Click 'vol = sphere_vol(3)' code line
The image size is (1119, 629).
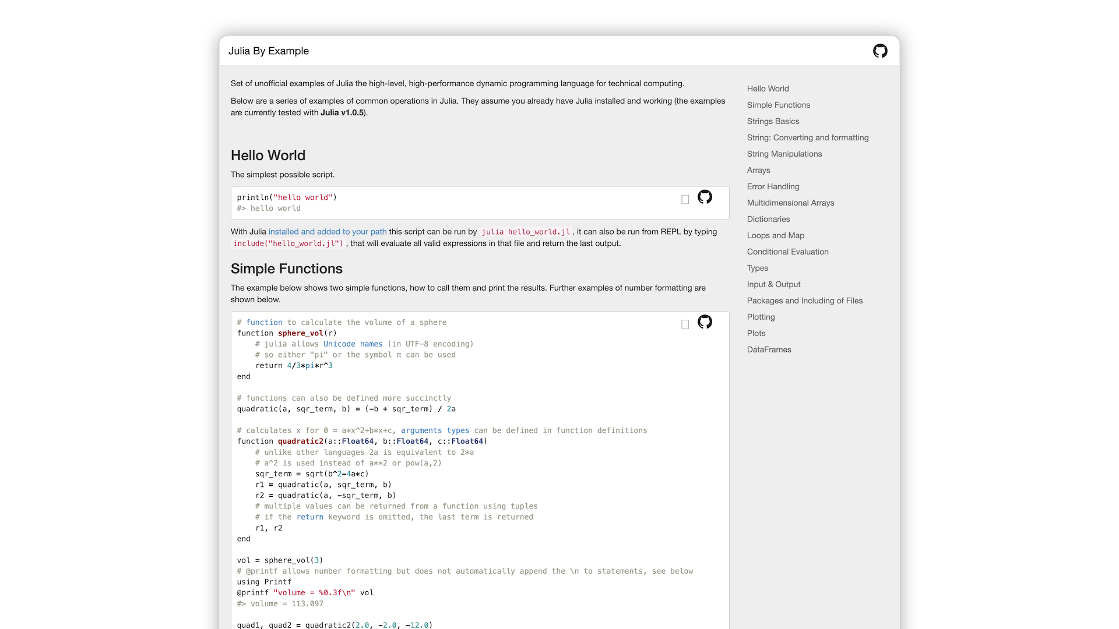280,560
